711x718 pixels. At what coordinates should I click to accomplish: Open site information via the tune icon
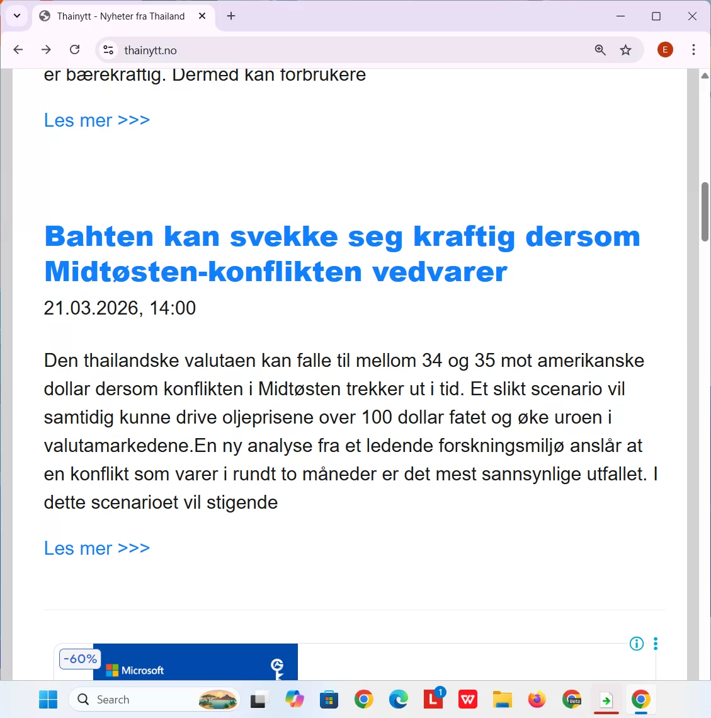(108, 49)
